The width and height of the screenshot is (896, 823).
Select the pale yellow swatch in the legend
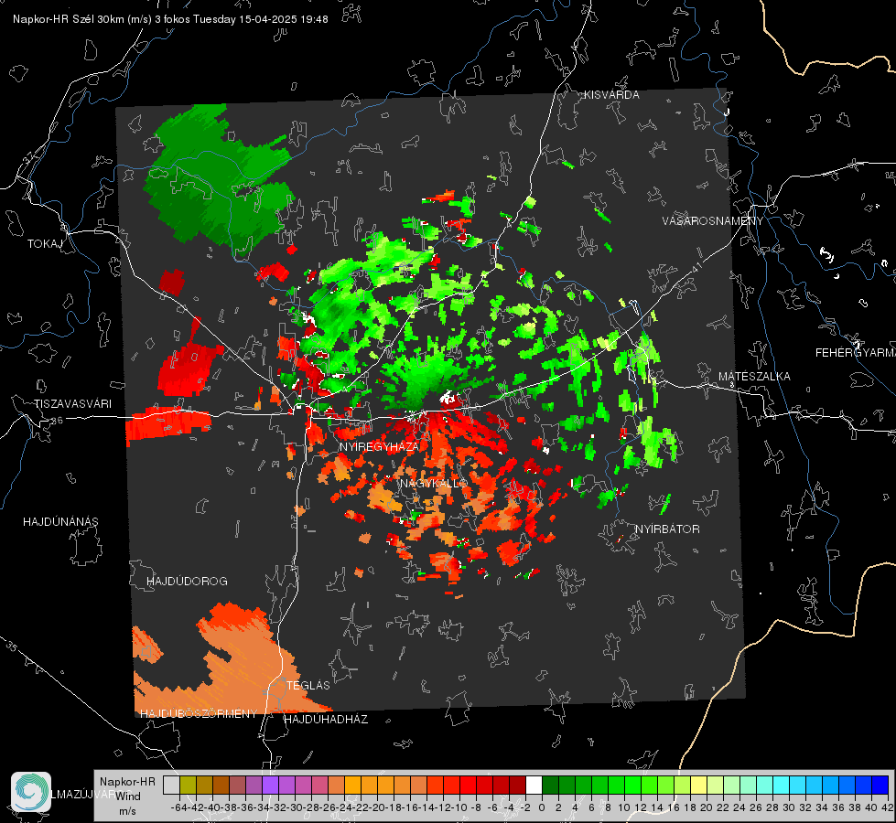699,786
